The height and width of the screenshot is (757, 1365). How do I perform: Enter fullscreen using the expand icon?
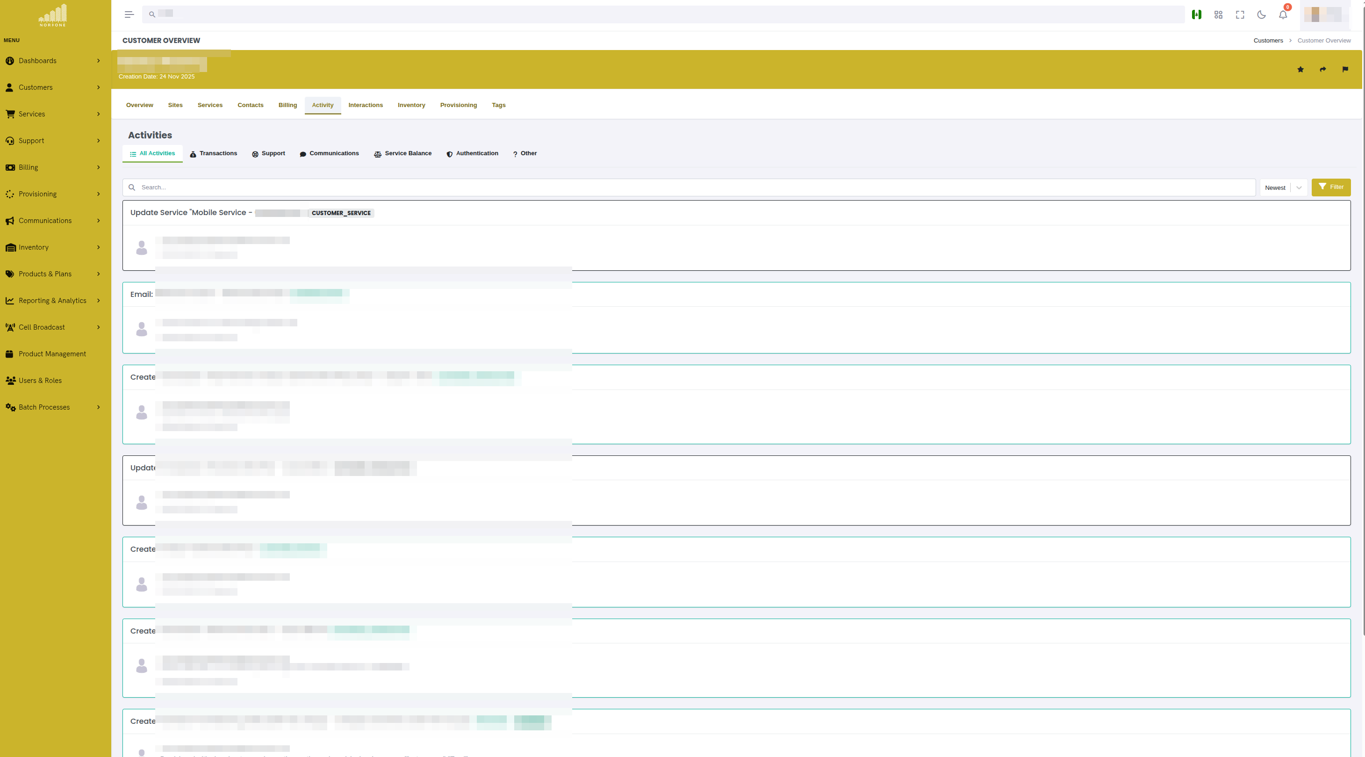pos(1240,14)
